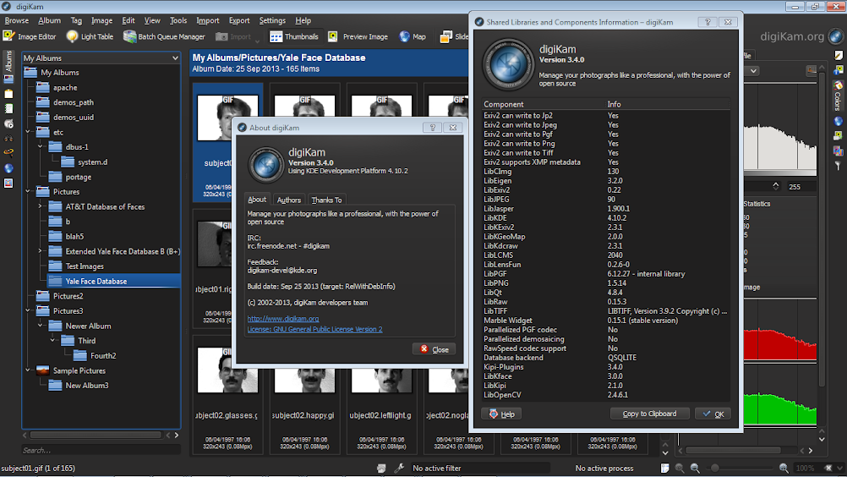The width and height of the screenshot is (847, 477).
Task: Open the Browse menu
Action: (16, 20)
